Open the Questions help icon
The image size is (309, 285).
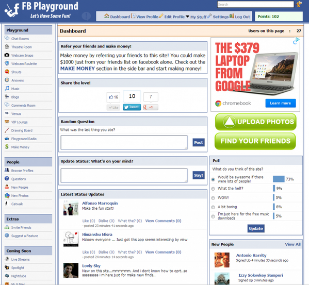[x=7, y=178]
